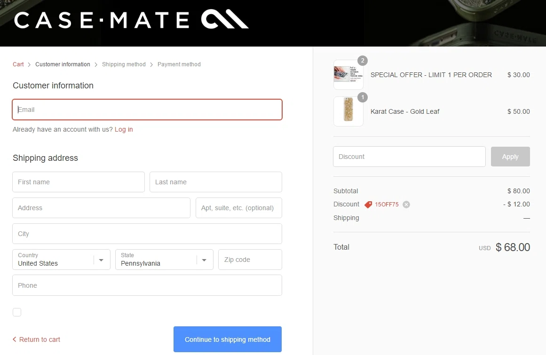Click Return to cart link
The height and width of the screenshot is (355, 546).
[40, 339]
